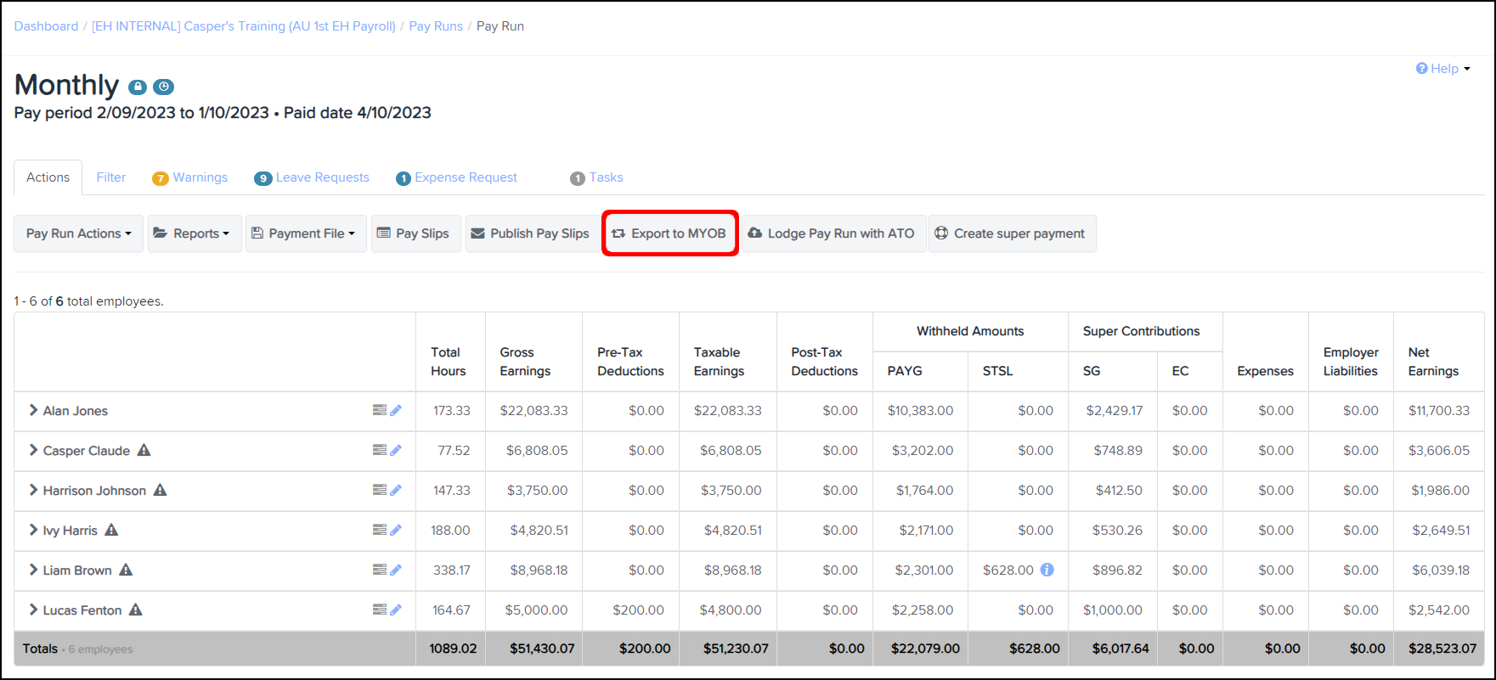1496x680 pixels.
Task: Expand Lucas Fenton row
Action: [33, 610]
